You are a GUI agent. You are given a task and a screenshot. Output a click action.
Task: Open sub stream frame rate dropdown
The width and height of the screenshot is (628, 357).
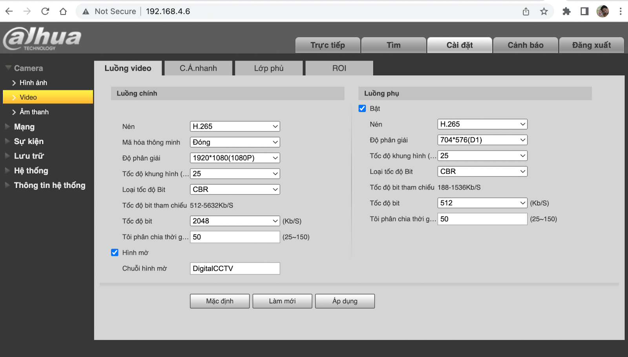pyautogui.click(x=482, y=156)
